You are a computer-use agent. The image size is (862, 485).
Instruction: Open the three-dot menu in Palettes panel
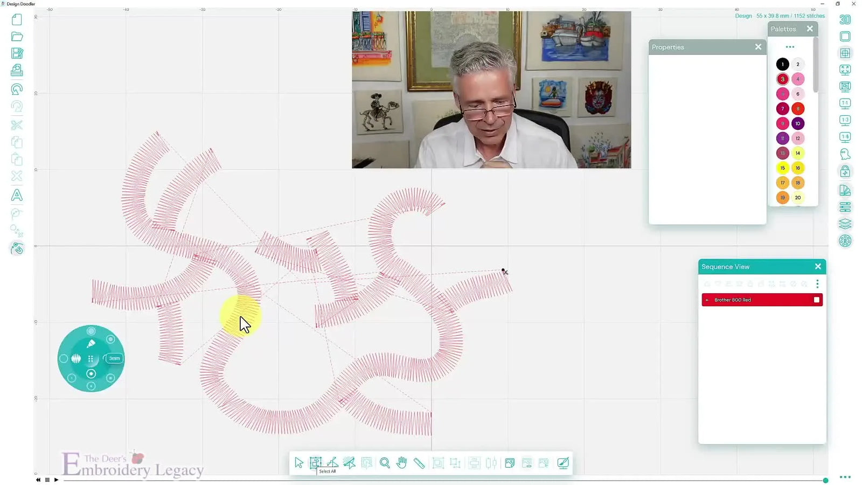click(790, 47)
